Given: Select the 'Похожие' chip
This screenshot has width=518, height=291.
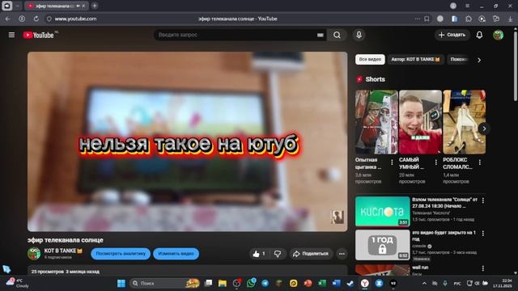Looking at the screenshot, I should pos(459,59).
